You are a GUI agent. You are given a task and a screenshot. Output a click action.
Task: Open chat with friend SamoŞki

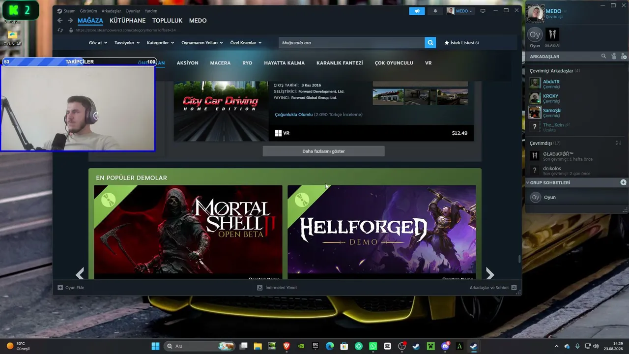576,113
